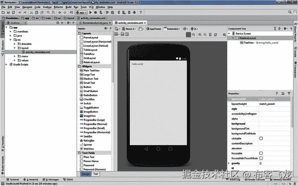The height and width of the screenshot is (186, 298).
Task: Toggle the focusable property checkbox
Action: click(261, 153)
